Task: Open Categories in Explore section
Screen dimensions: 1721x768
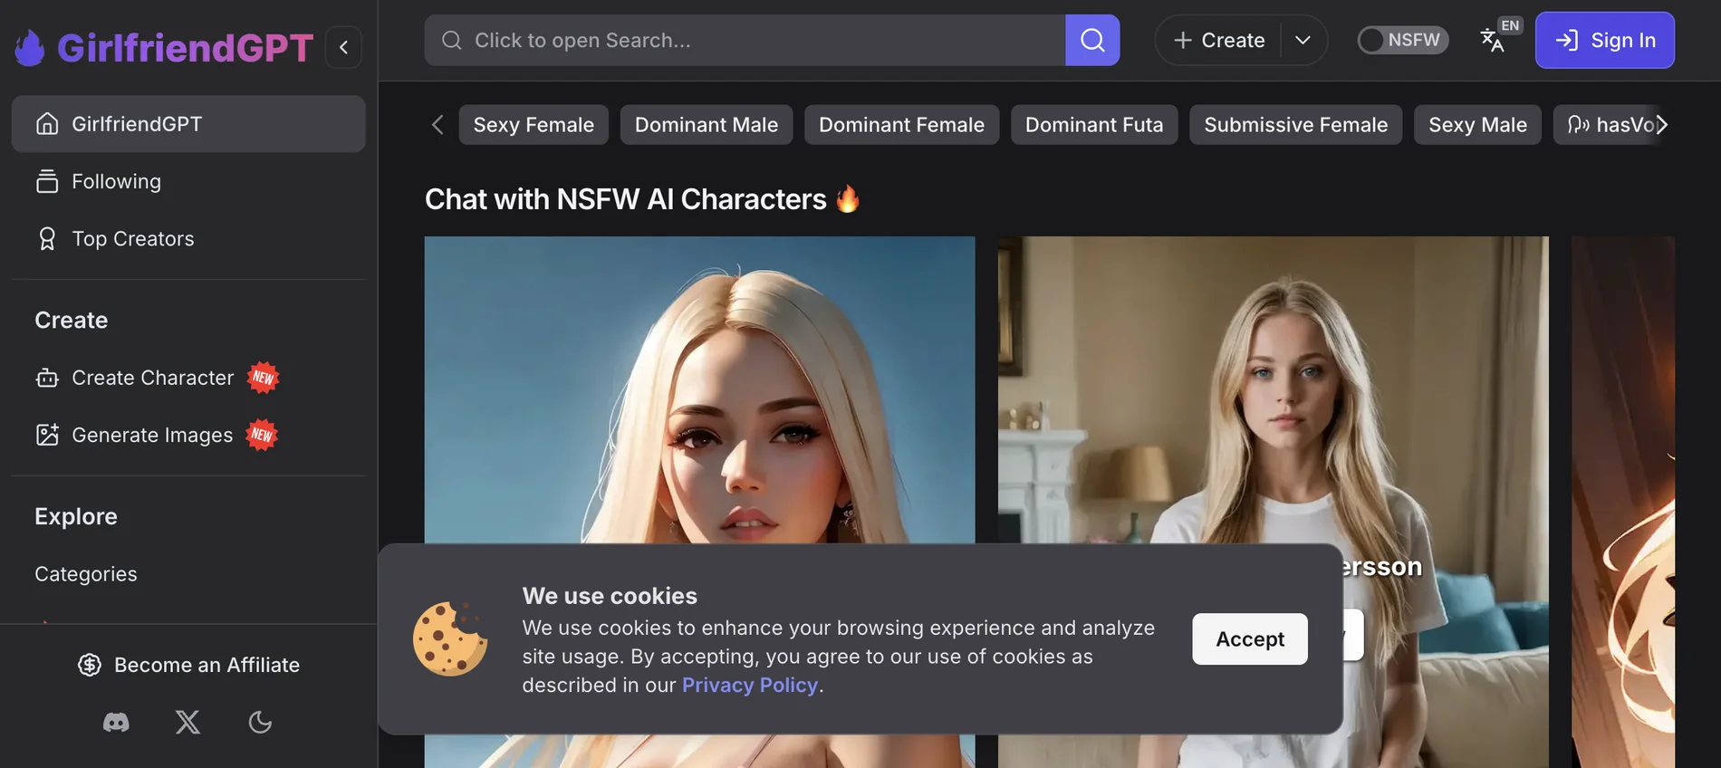Action: tap(86, 574)
